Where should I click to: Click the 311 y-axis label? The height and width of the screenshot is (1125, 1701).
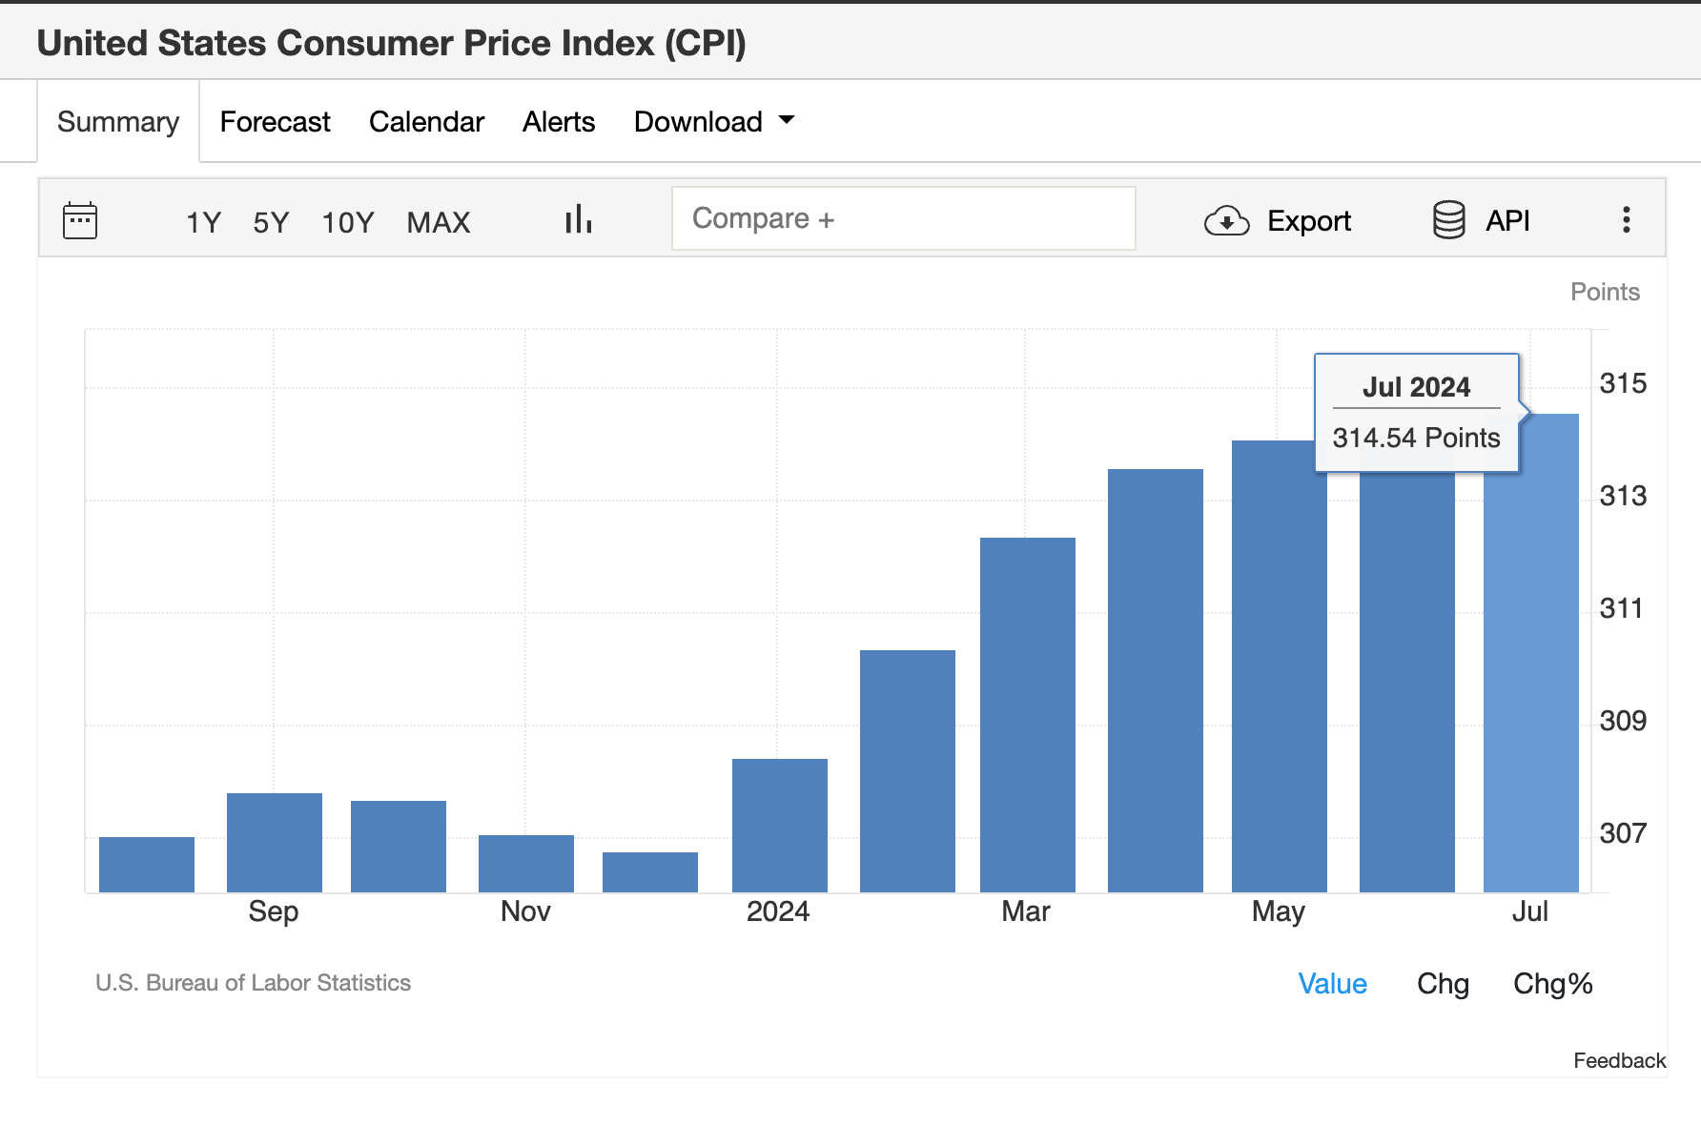[1621, 608]
